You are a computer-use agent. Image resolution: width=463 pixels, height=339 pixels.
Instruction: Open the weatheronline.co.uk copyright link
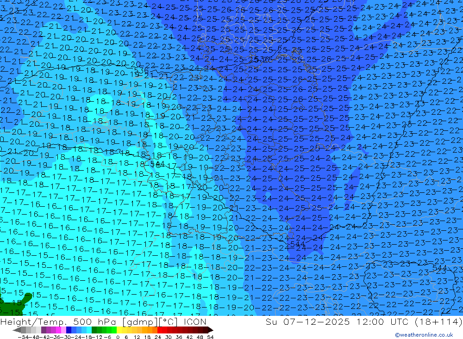[424, 335]
